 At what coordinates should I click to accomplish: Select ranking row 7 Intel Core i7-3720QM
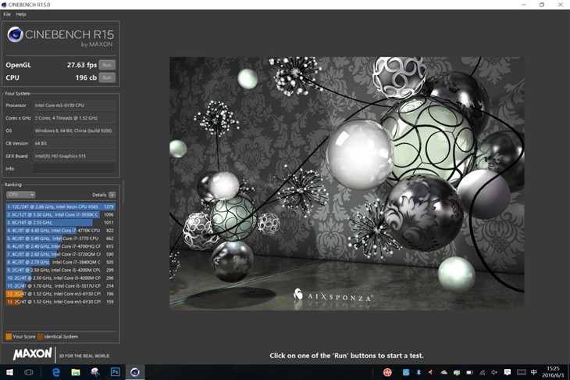60,254
